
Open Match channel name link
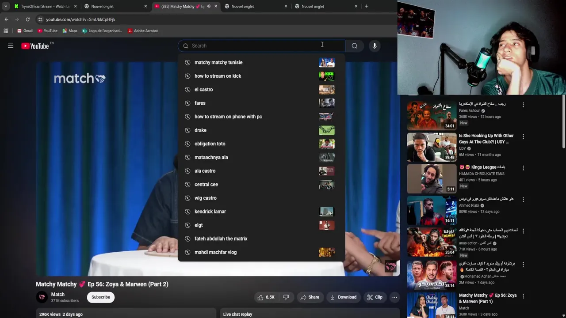pos(58,295)
